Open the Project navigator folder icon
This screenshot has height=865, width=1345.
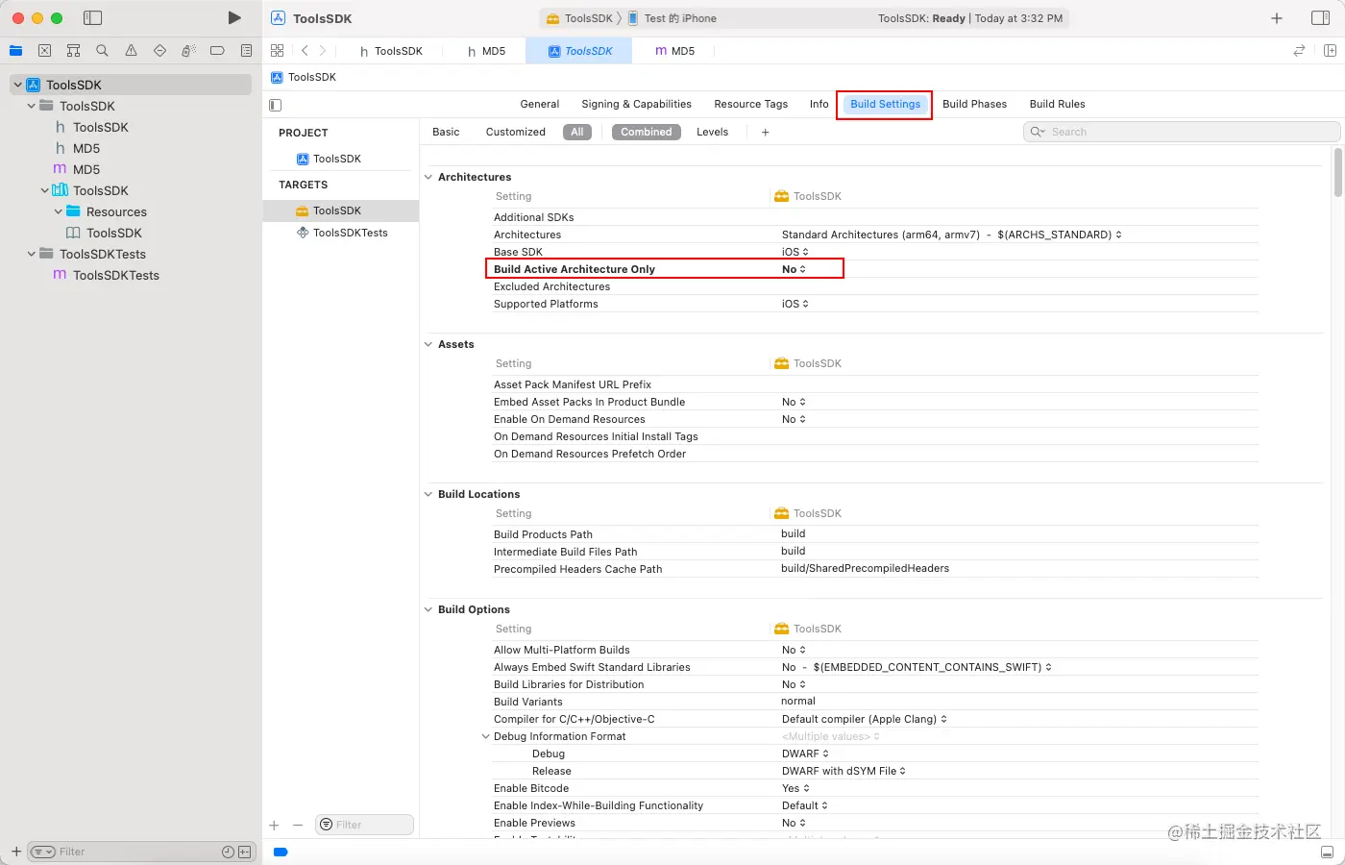(16, 51)
